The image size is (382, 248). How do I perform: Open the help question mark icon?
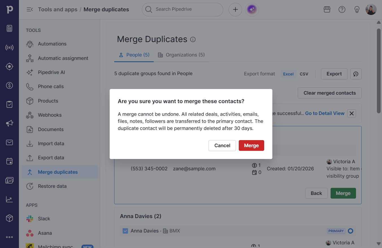(342, 10)
